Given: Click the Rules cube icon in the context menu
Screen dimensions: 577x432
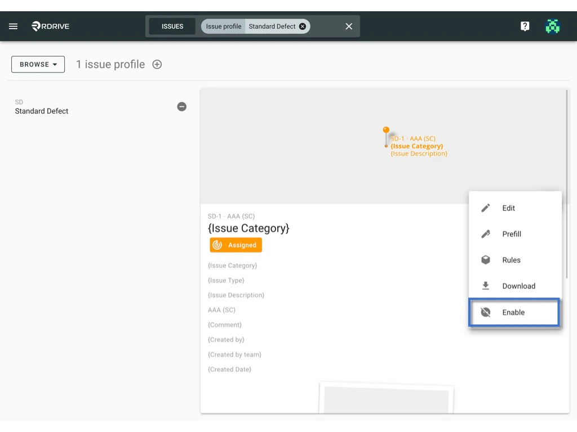Looking at the screenshot, I should [x=485, y=260].
